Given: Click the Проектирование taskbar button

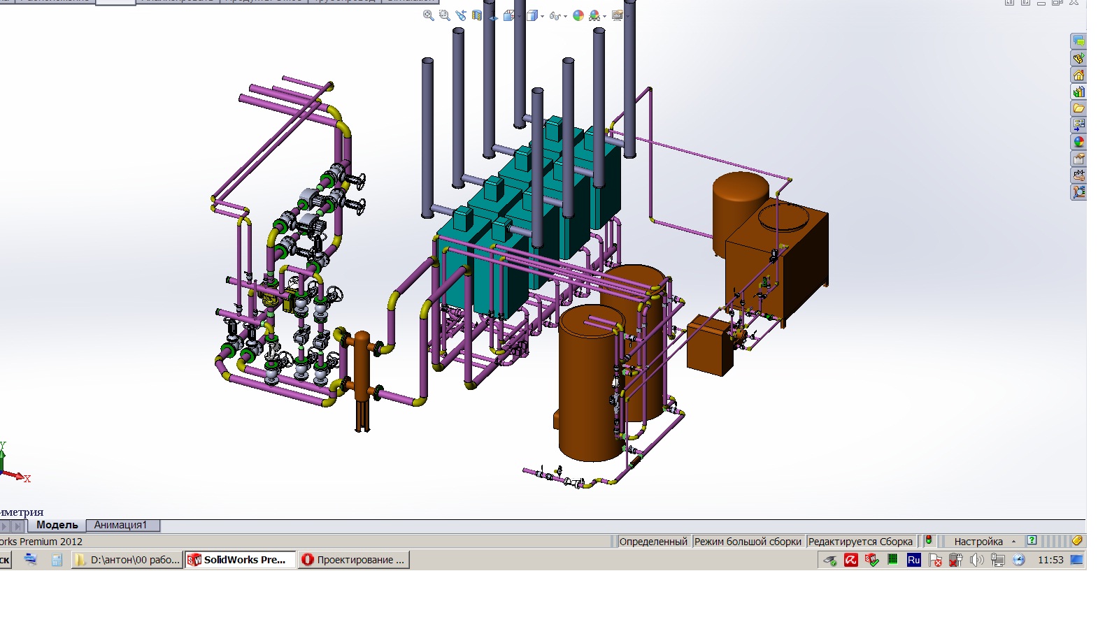Looking at the screenshot, I should tap(354, 560).
